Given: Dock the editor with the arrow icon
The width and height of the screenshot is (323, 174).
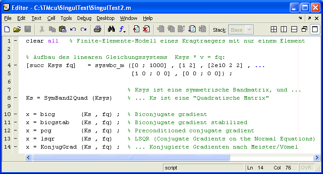Looking at the screenshot, I should tap(300, 18).
